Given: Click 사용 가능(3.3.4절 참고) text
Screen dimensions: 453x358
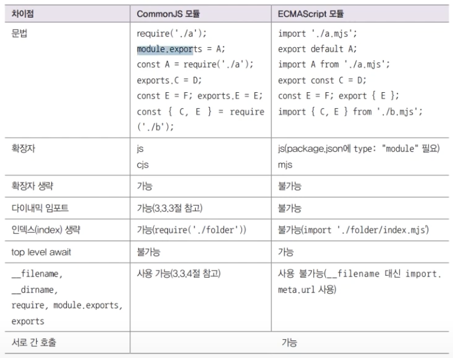Looking at the screenshot, I should [179, 274].
